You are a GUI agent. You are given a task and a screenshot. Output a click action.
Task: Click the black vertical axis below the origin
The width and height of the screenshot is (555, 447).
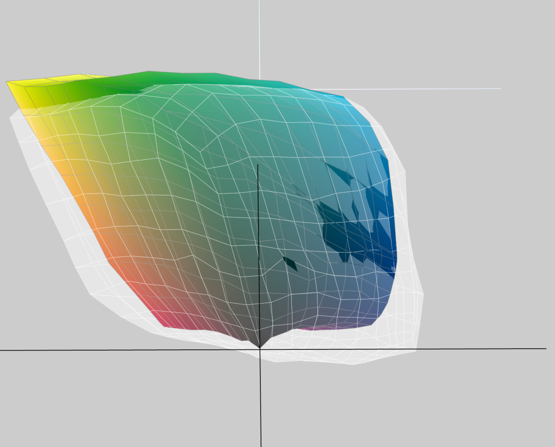tap(260, 407)
